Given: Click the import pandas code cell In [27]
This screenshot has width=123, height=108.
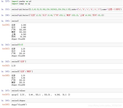Looking at the screenshot, I should pyautogui.click(x=67, y=3).
